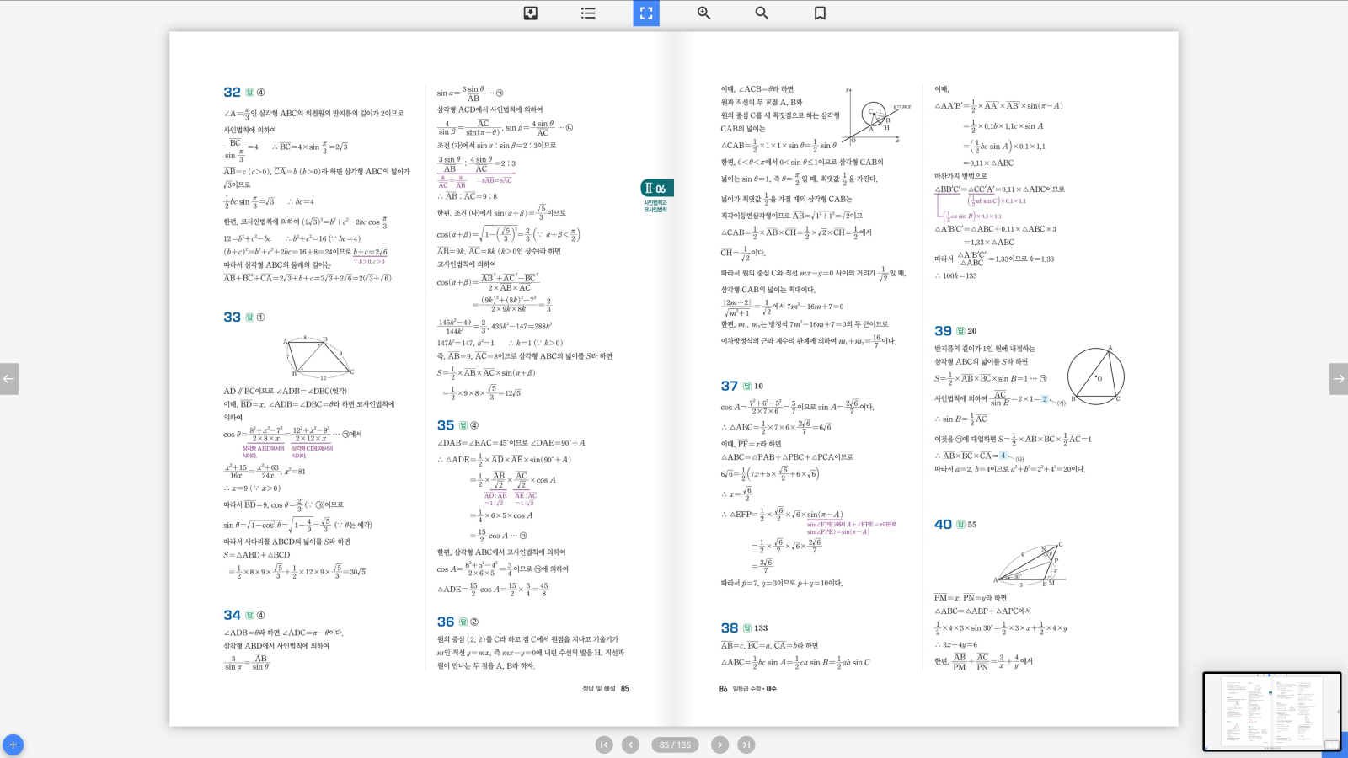The image size is (1348, 758).
Task: Open search with the plain magnifier icon
Action: point(762,13)
